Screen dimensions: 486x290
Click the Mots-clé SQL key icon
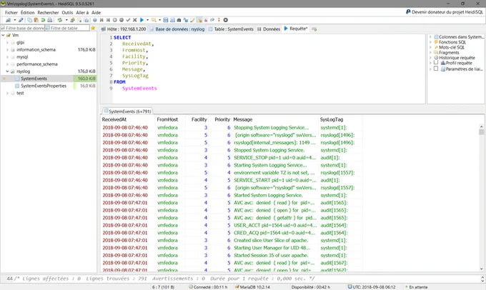pyautogui.click(x=436, y=47)
